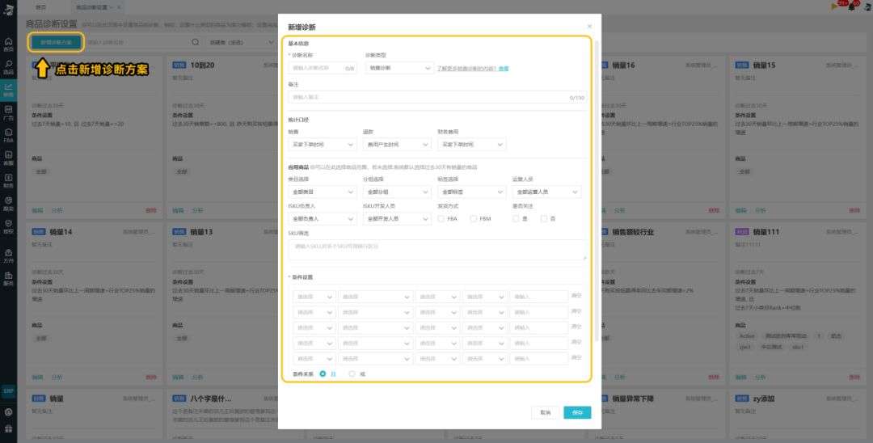The width and height of the screenshot is (873, 443).
Task: Open 广告 (Ads) icon in sidebar
Action: 8,112
